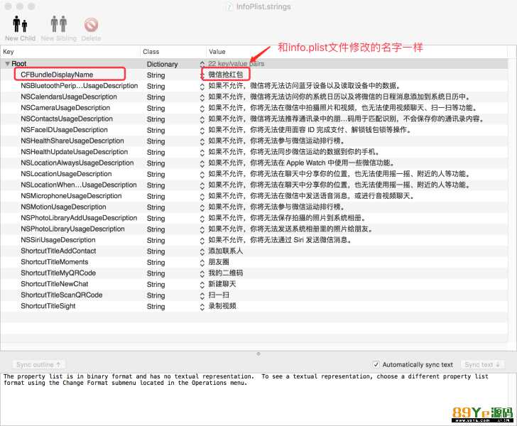Click the Delete toolbar icon
The width and height of the screenshot is (517, 426).
91,25
